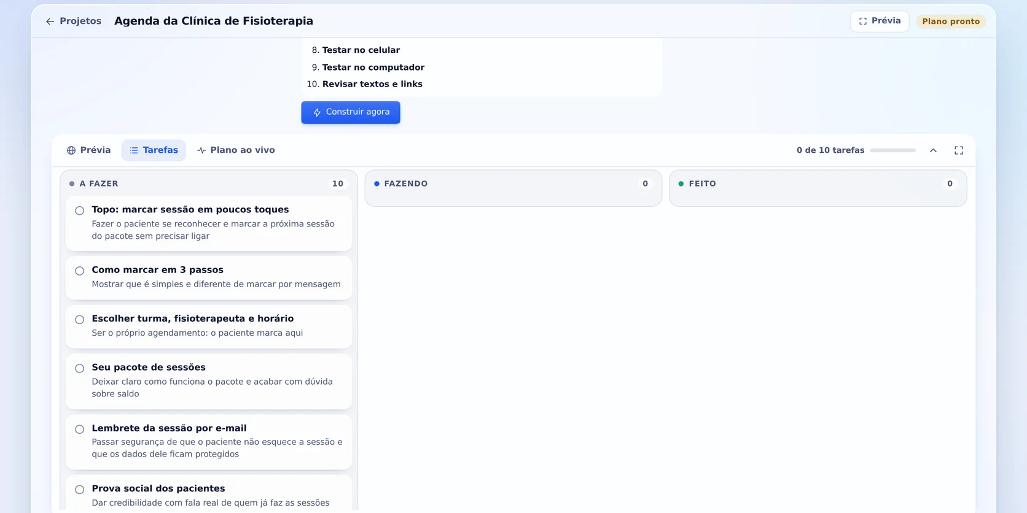This screenshot has width=1027, height=513.
Task: Tick the 'Lembrete da sessão por e-mail' circle
Action: 80,429
